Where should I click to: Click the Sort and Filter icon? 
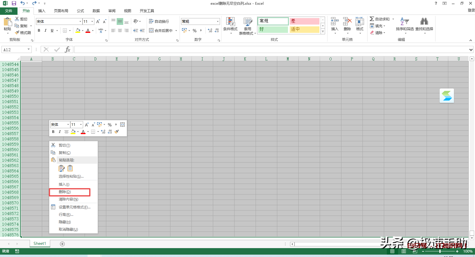point(404,24)
